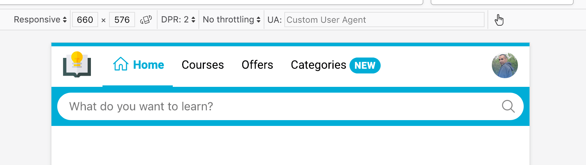Viewport: 586px width, 165px height.
Task: Open the Offers menu item
Action: click(257, 65)
